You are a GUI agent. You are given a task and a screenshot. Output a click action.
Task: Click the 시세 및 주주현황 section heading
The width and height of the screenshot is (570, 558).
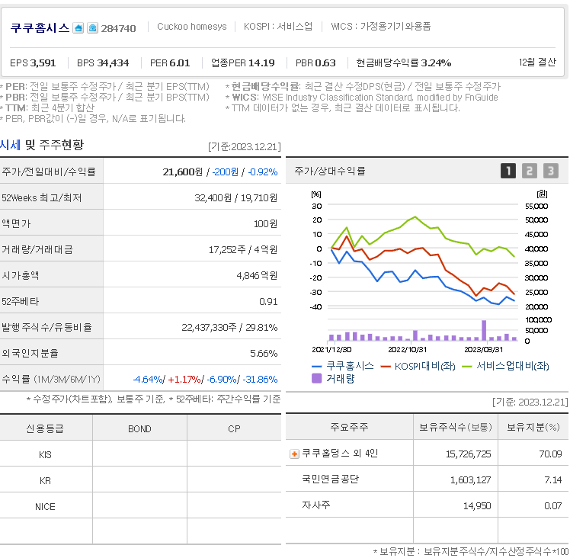(42, 145)
